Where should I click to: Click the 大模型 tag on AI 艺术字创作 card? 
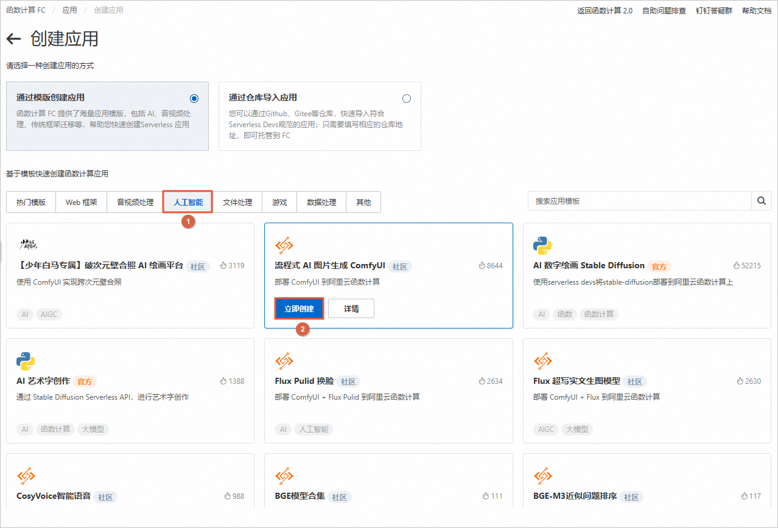92,429
